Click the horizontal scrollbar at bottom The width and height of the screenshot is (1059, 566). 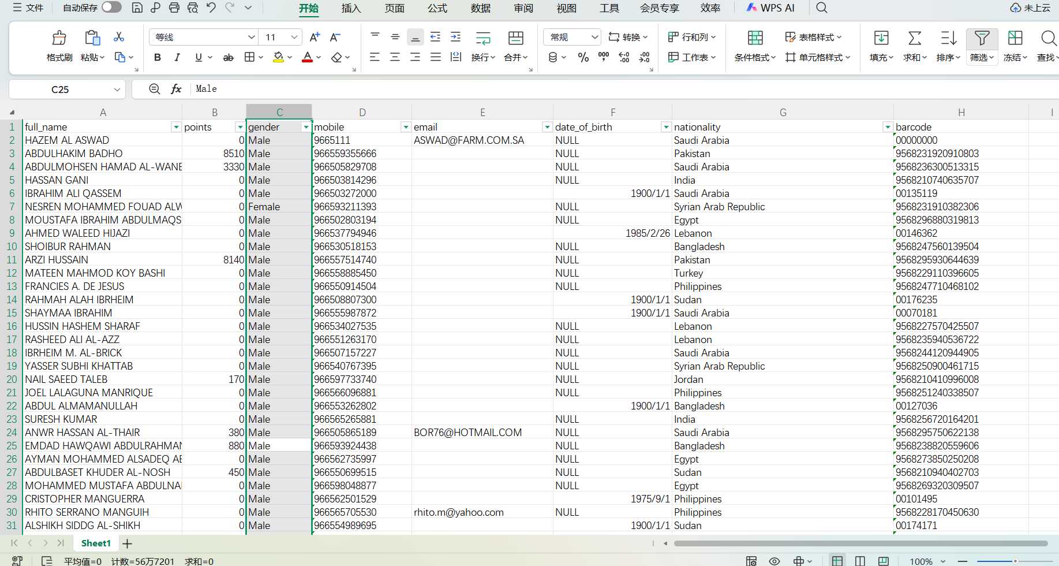coord(860,543)
